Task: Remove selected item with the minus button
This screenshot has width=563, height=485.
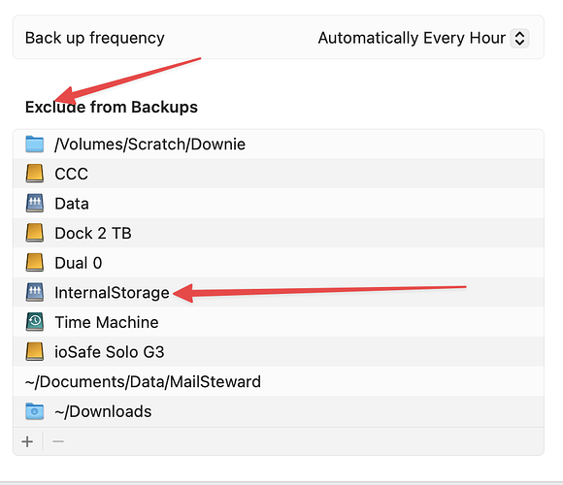Action: [x=58, y=441]
